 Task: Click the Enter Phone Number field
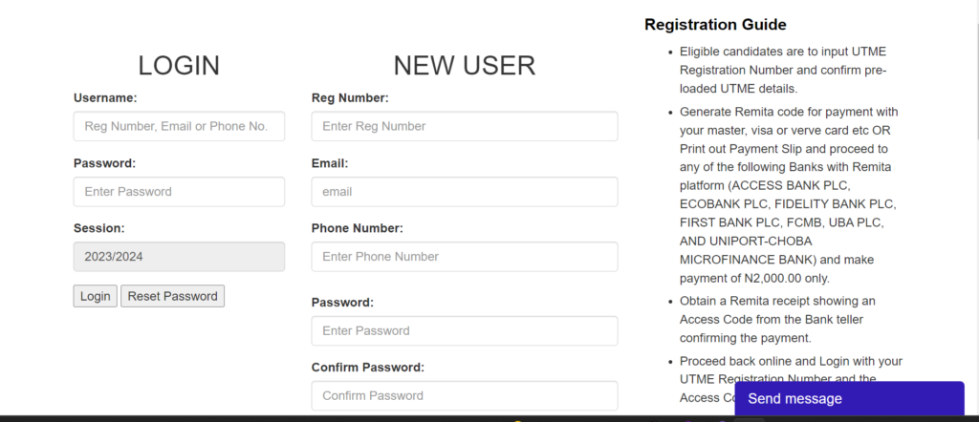[x=464, y=256]
